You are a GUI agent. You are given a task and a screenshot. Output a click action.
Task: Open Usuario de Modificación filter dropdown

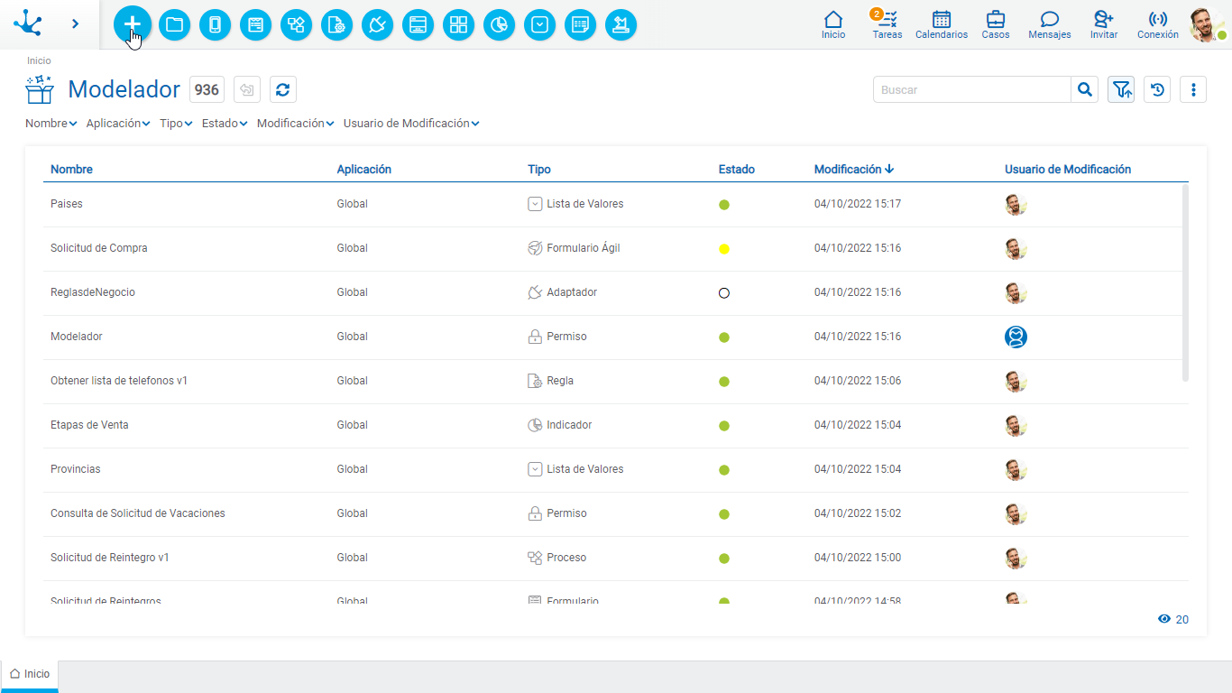point(411,124)
